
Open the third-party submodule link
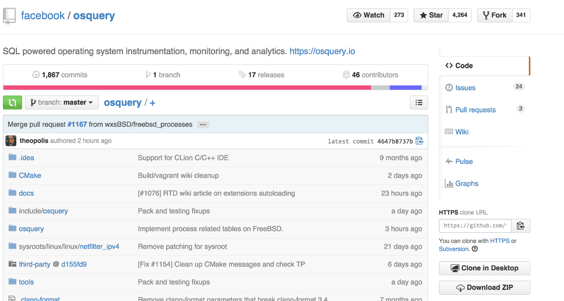(35, 265)
